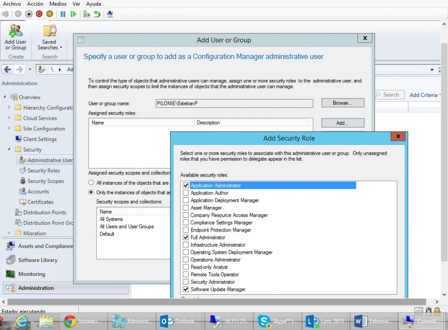Collapse the Overview tree node
Image resolution: width=448 pixels, height=330 pixels.
(x=4, y=97)
